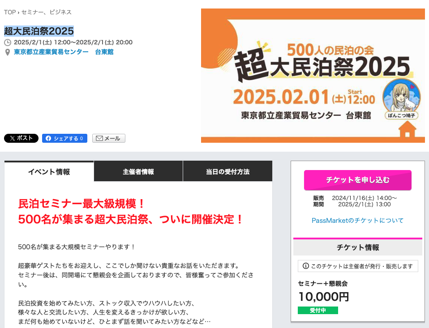429x328 pixels.
Task: Click the ぽんこつ鳩子 avatar illustration
Action: [401, 96]
